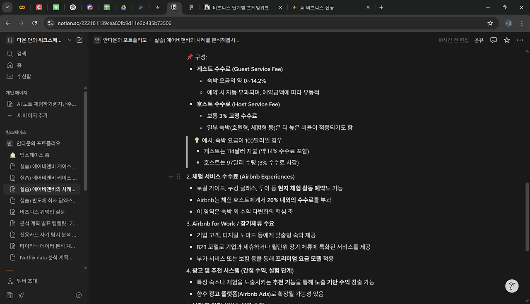Open page comments via the speech bubble icon

click(493, 40)
